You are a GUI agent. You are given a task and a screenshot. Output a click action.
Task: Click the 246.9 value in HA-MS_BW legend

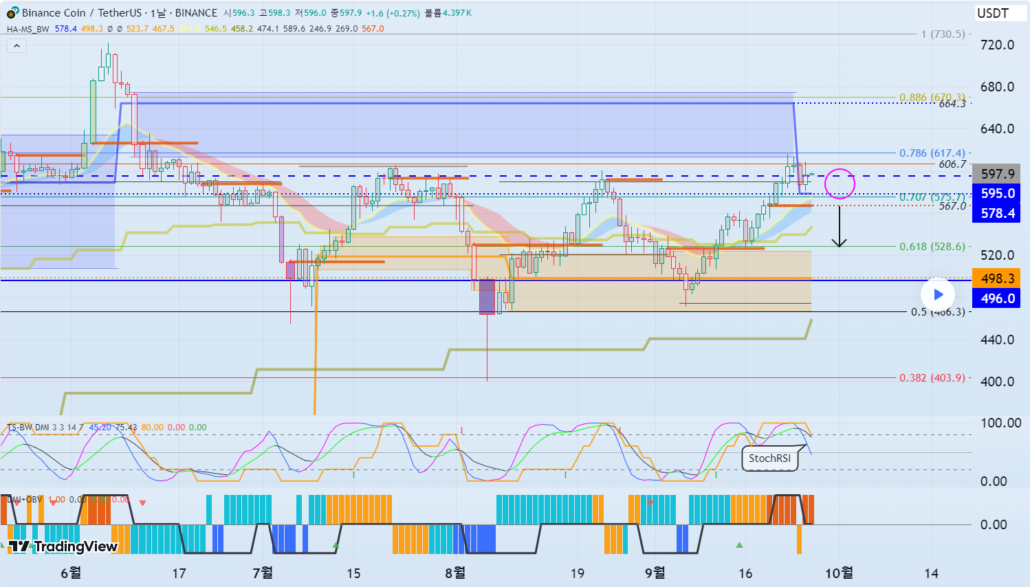click(320, 29)
